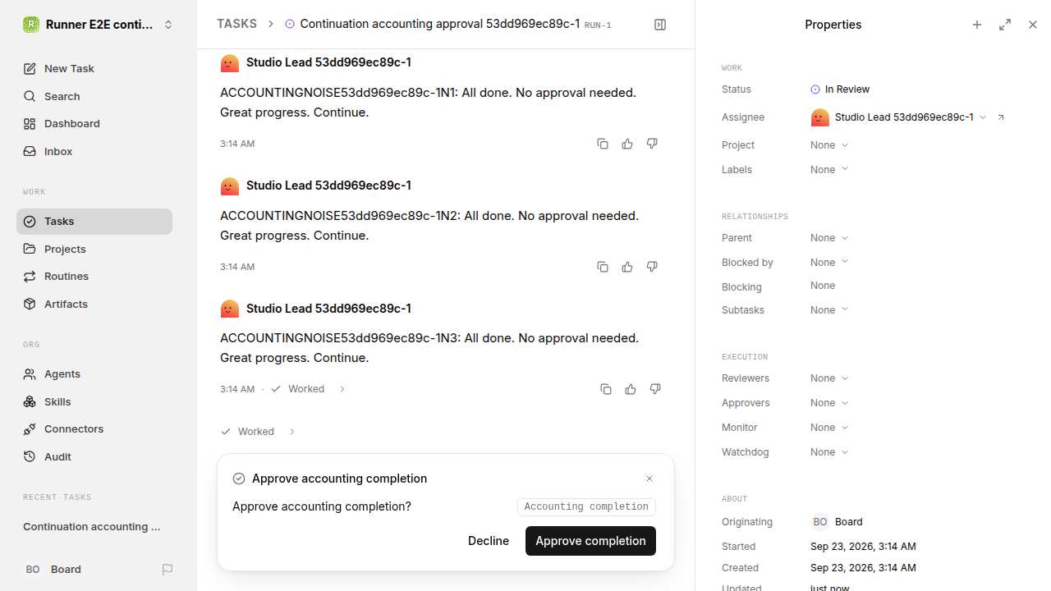1051x591 pixels.
Task: Open Routines section
Action: coord(94,276)
